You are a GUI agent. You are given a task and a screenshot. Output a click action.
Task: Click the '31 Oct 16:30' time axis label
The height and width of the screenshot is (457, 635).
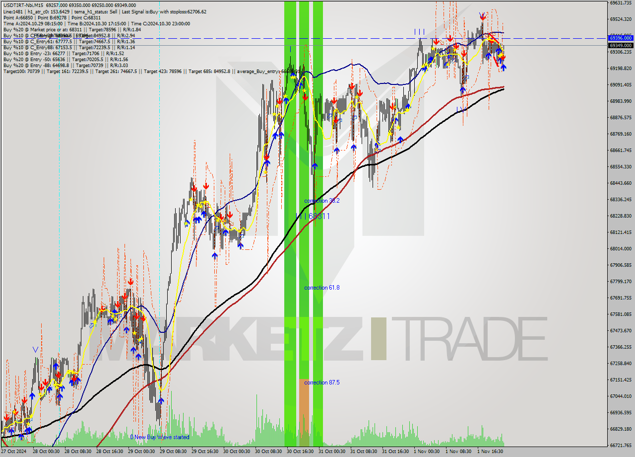(x=395, y=452)
